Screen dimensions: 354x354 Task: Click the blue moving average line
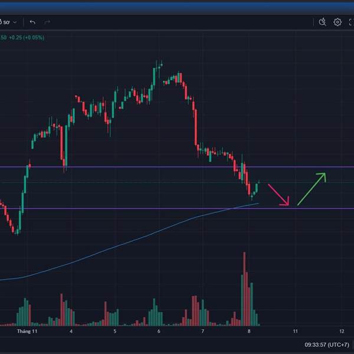pyautogui.click(x=118, y=247)
